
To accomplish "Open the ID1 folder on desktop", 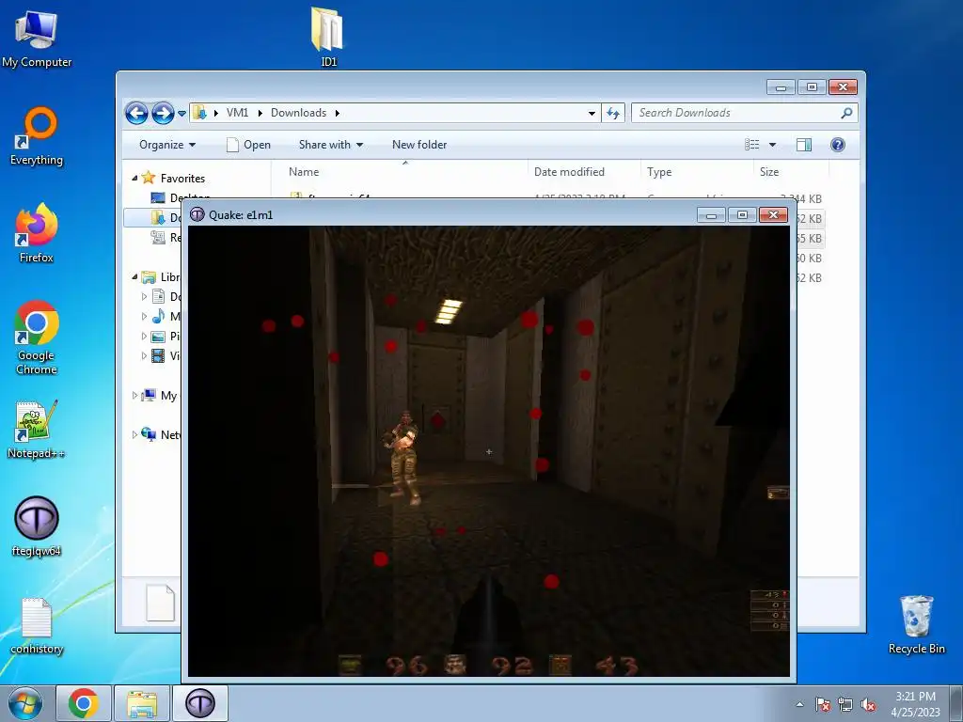I will pyautogui.click(x=328, y=37).
